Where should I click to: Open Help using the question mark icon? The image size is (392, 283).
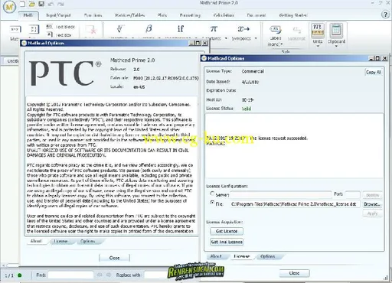(x=385, y=15)
